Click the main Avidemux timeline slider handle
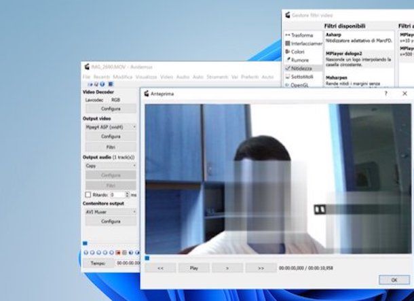This screenshot has width=414, height=301. click(85, 243)
